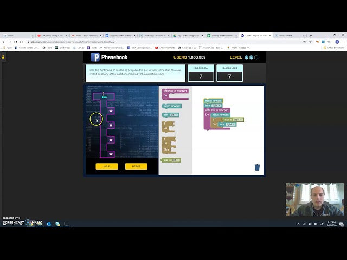Expand the top workspace turn right dropdown
347x260 pixels.
[x=216, y=105]
